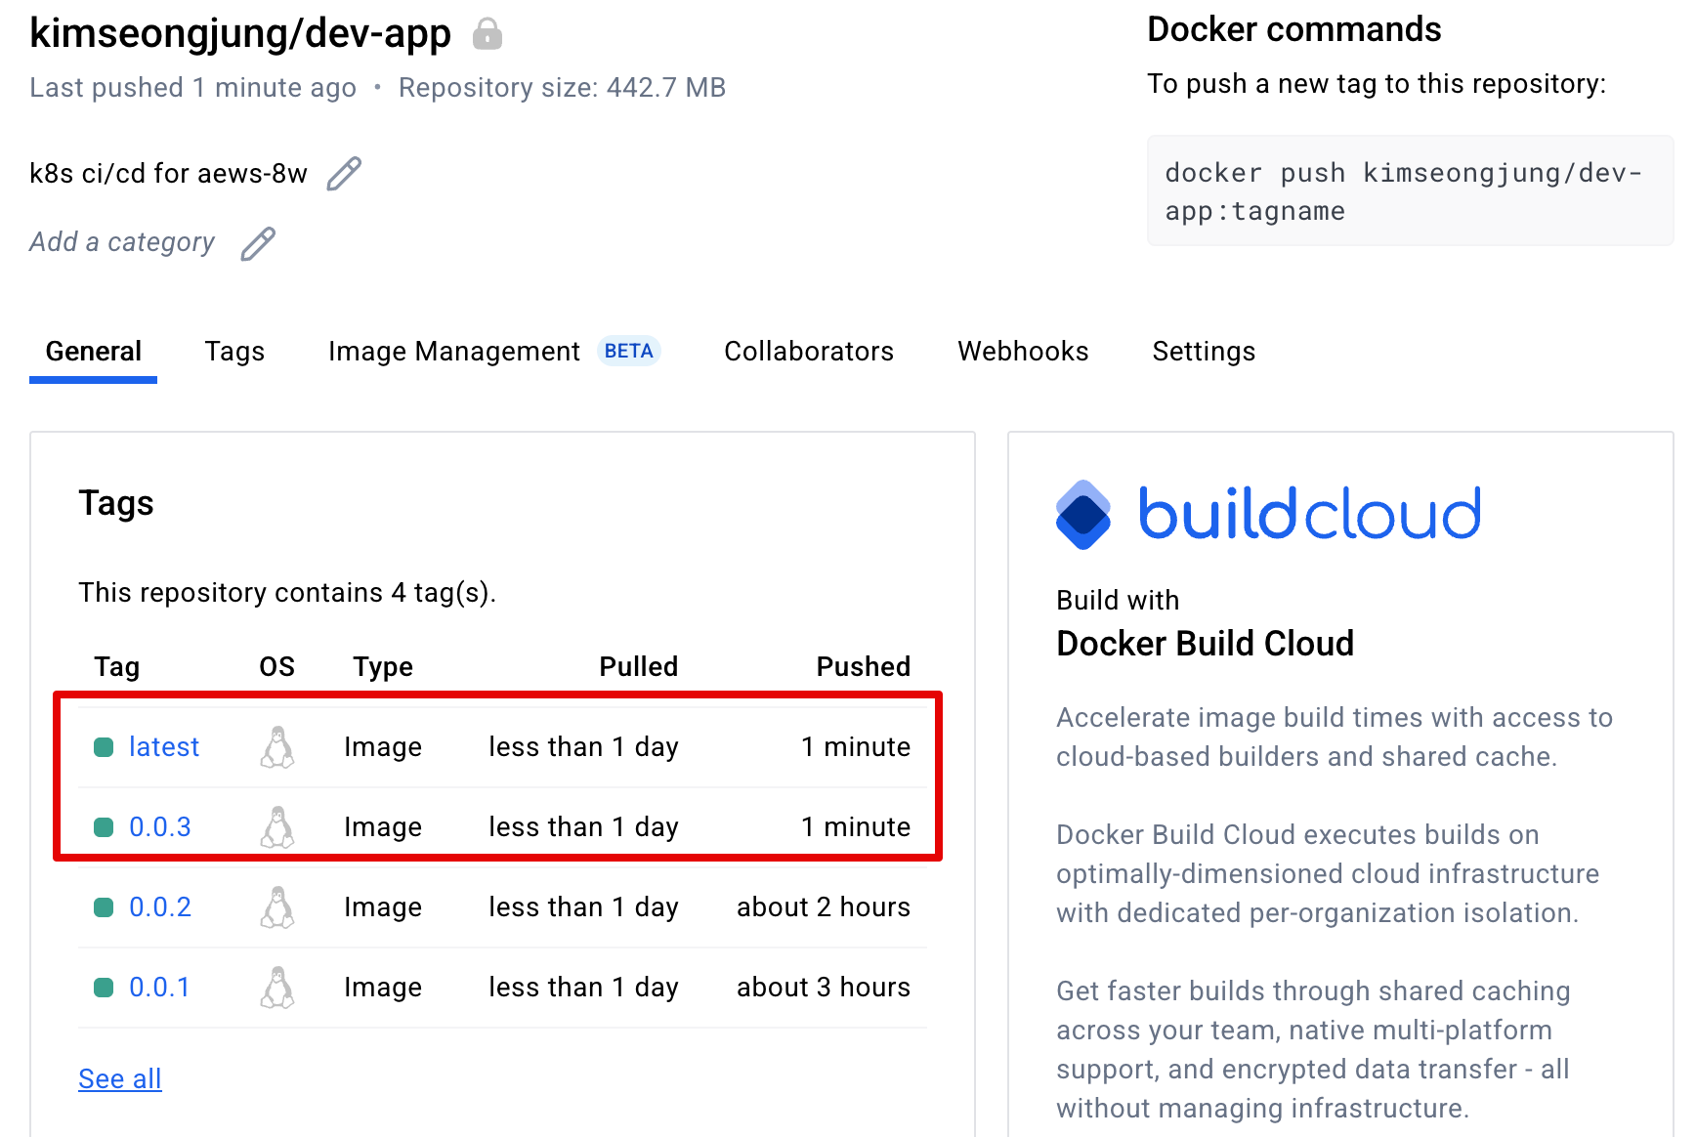Screen dimensions: 1696x1137
Task: Click the green status dot of 0.0.1 tag
Action: 104,988
